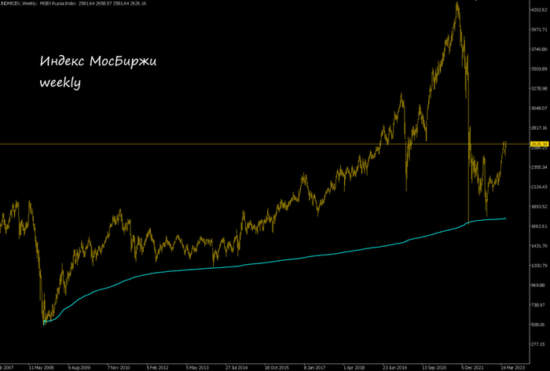Click the 3509.89 price scale label
550x371 pixels.
coord(541,69)
